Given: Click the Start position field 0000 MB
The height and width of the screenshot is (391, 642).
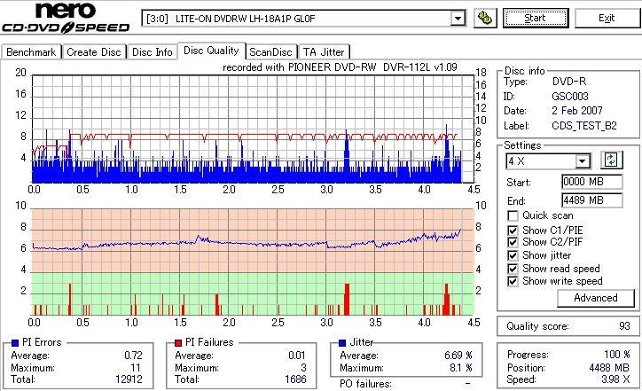Looking at the screenshot, I should point(592,182).
